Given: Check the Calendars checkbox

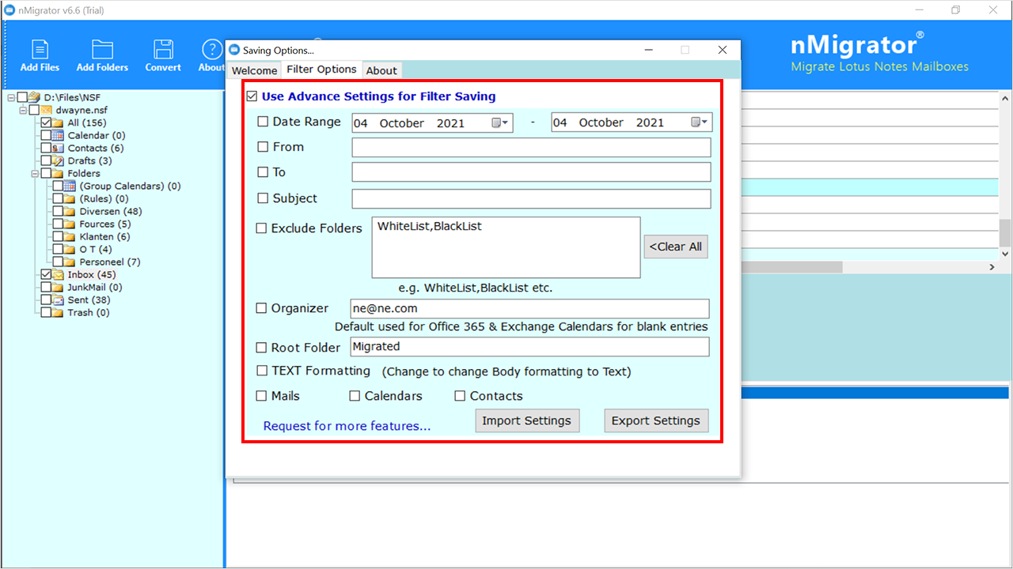Looking at the screenshot, I should [x=355, y=396].
